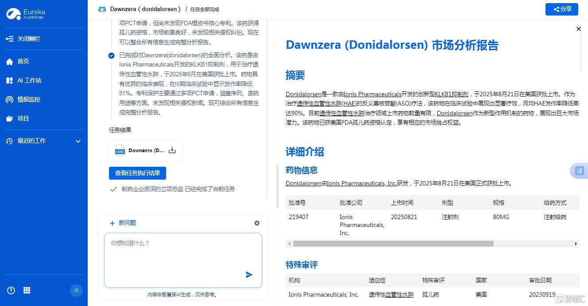Open Donidalorsen link in 摘要

click(304, 94)
